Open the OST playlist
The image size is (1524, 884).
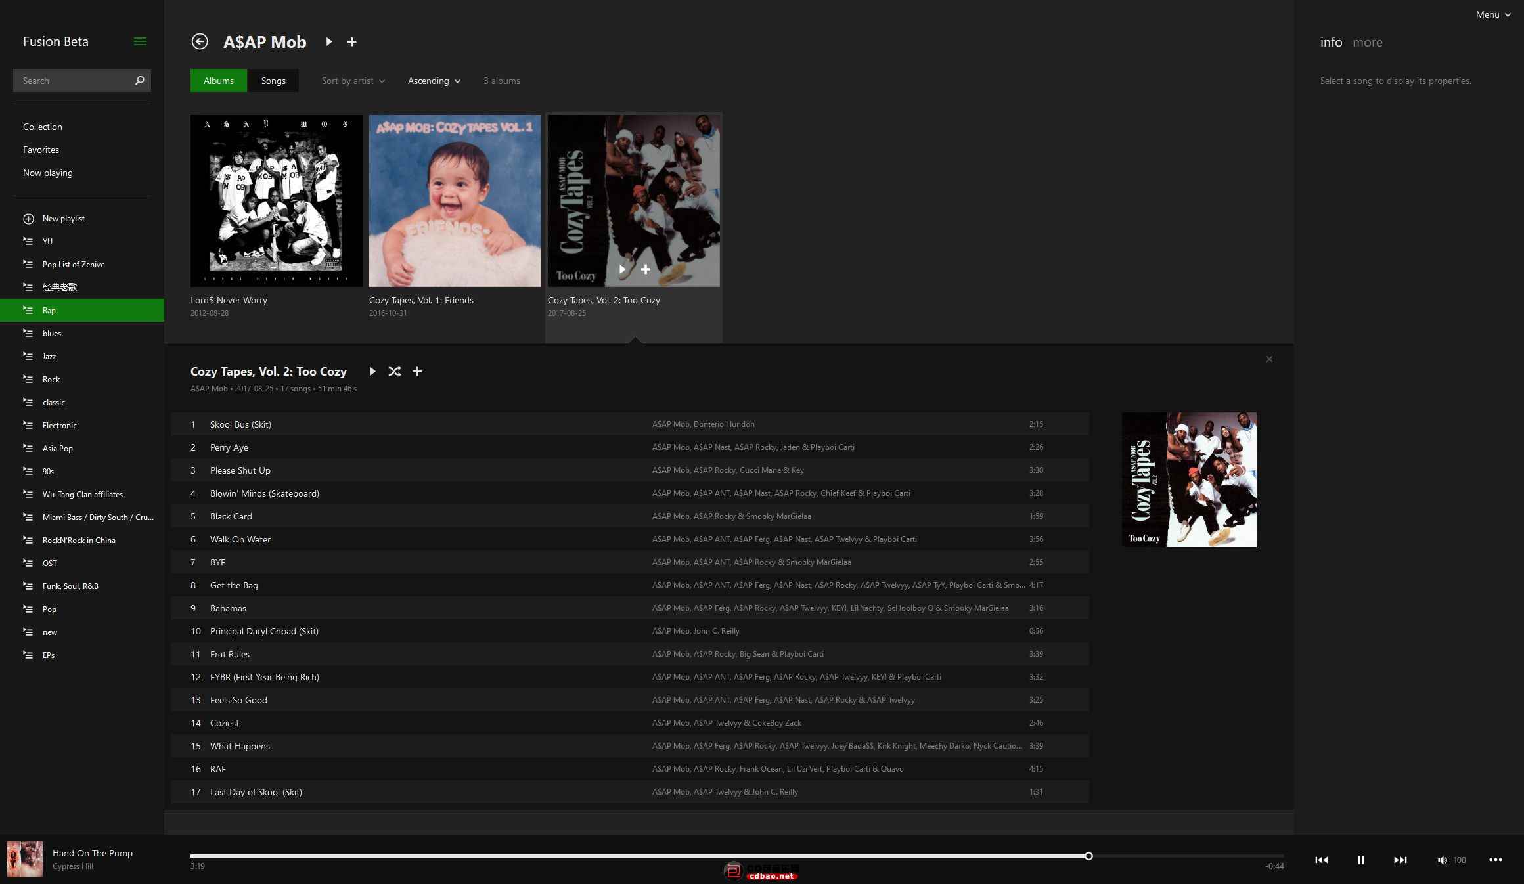pyautogui.click(x=82, y=564)
